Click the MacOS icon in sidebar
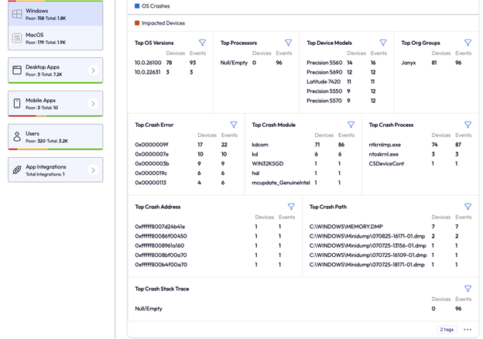The width and height of the screenshot is (483, 339). (x=17, y=38)
